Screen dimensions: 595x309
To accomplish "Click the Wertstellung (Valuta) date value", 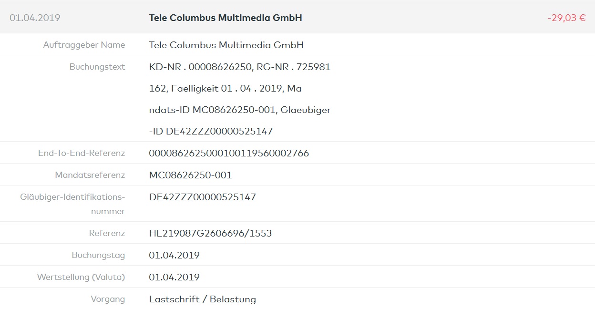I will coord(174,278).
